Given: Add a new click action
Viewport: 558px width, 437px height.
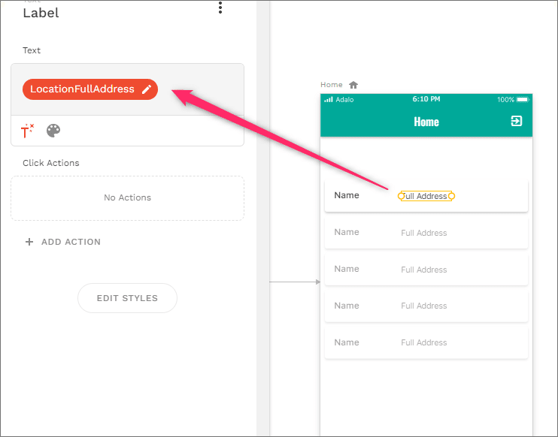Looking at the screenshot, I should coord(63,242).
